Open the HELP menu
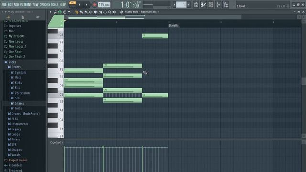 pos(63,4)
